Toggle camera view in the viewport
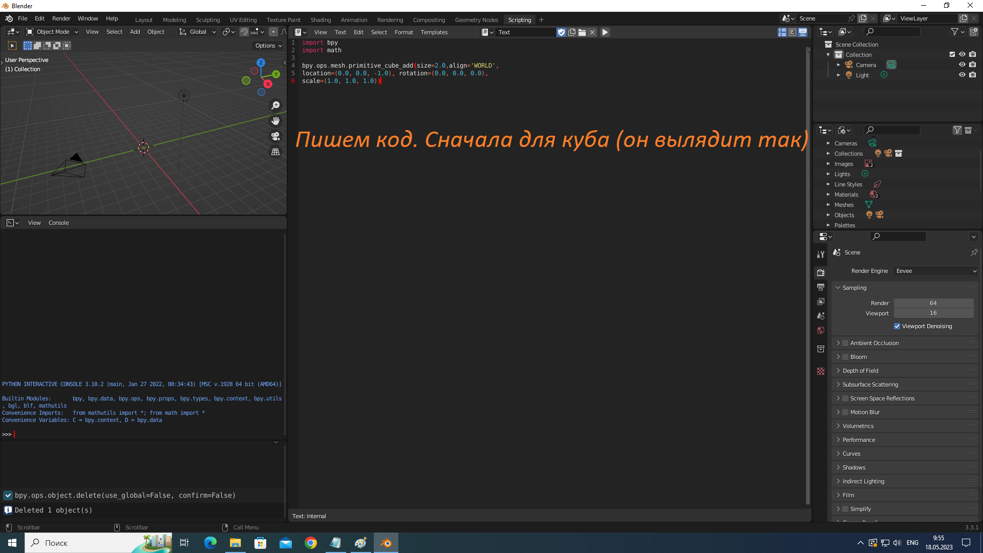Image resolution: width=983 pixels, height=553 pixels. 275,136
